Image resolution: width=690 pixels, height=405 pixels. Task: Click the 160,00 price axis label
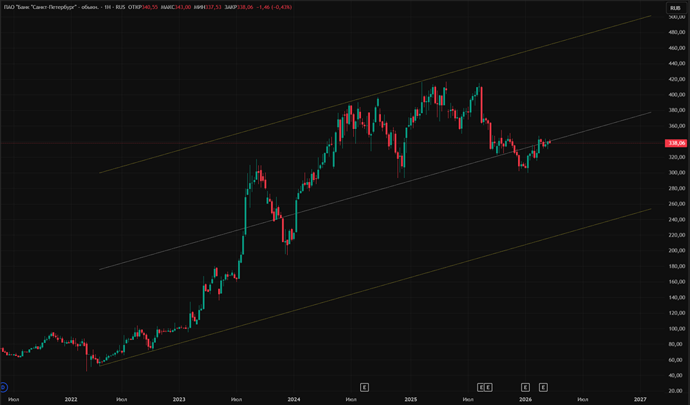676,281
